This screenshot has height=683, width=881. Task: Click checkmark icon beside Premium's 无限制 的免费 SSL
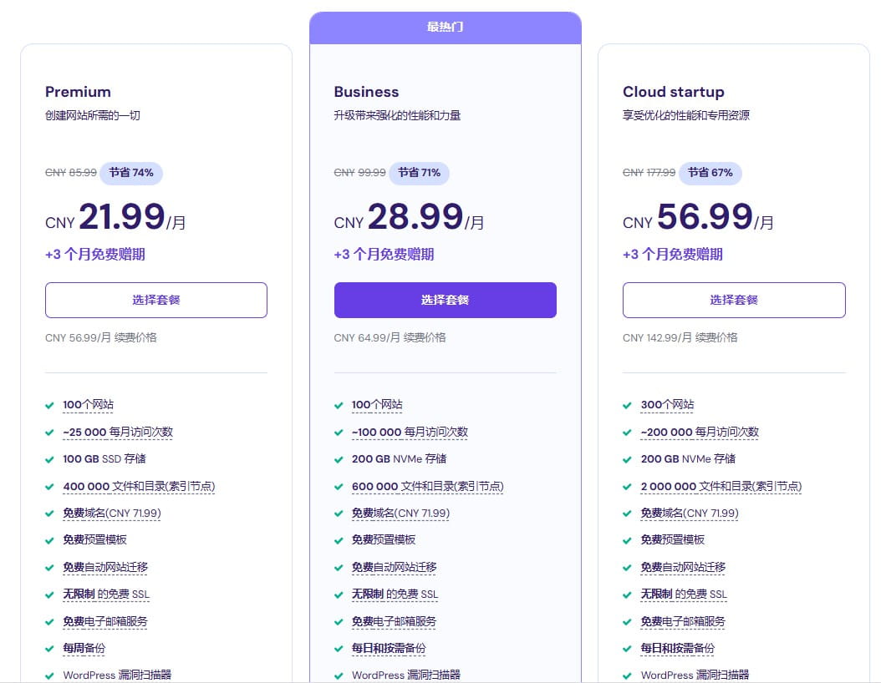coord(50,594)
